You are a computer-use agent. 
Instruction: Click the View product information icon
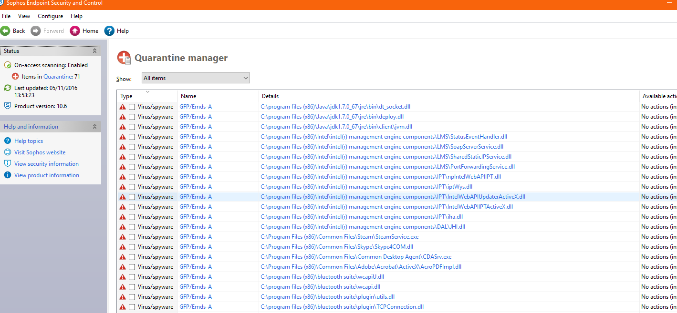click(x=8, y=175)
